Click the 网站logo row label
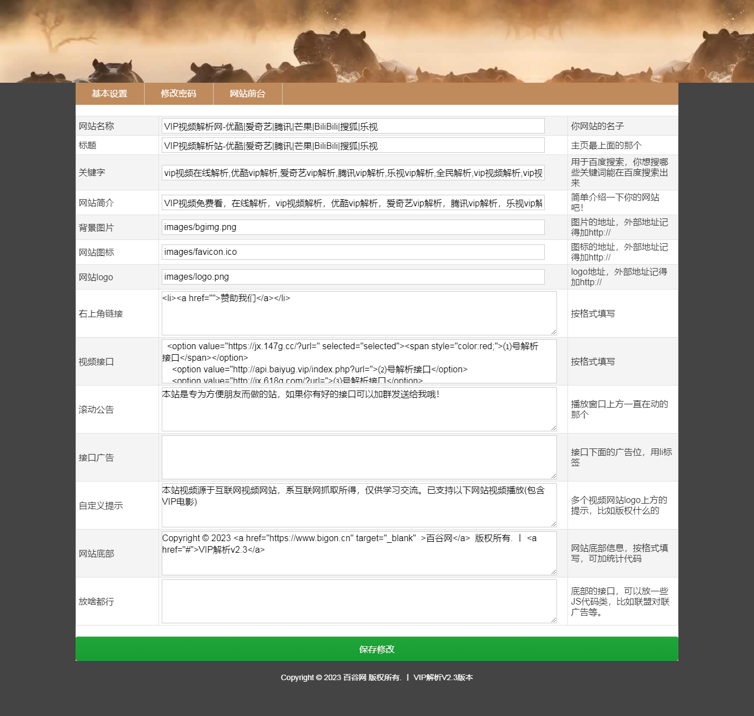Screen dimensions: 754x716 (x=95, y=277)
